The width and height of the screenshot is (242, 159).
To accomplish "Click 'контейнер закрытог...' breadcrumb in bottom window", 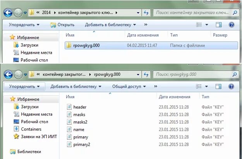I will pyautogui.click(x=64, y=74).
